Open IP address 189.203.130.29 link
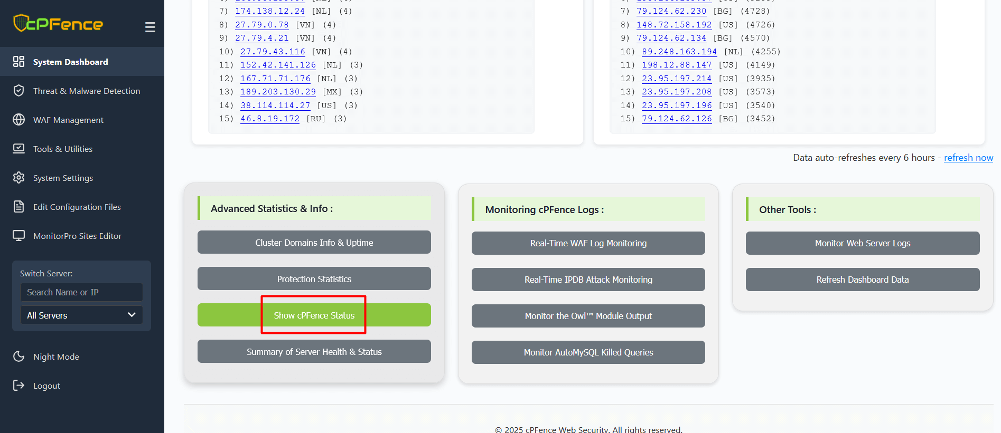The width and height of the screenshot is (1001, 433). click(278, 92)
